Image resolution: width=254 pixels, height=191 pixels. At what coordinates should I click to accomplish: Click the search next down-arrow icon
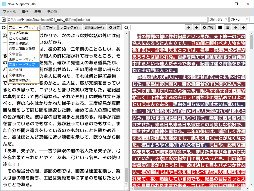pyautogui.click(x=189, y=27)
